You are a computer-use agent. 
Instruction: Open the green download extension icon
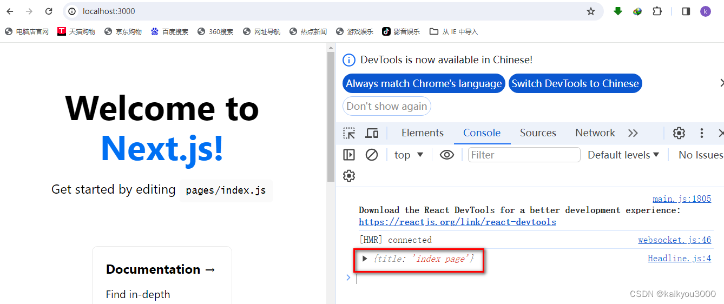[x=618, y=11]
